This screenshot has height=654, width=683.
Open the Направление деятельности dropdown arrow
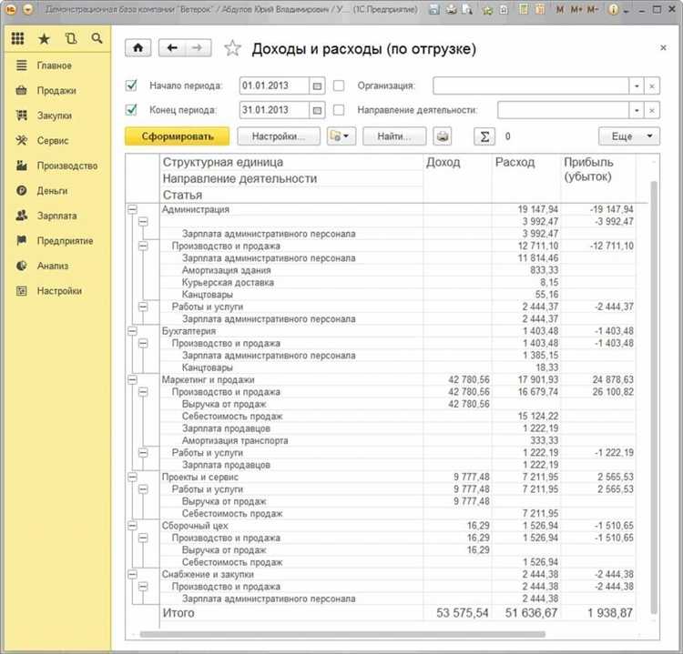(x=637, y=111)
